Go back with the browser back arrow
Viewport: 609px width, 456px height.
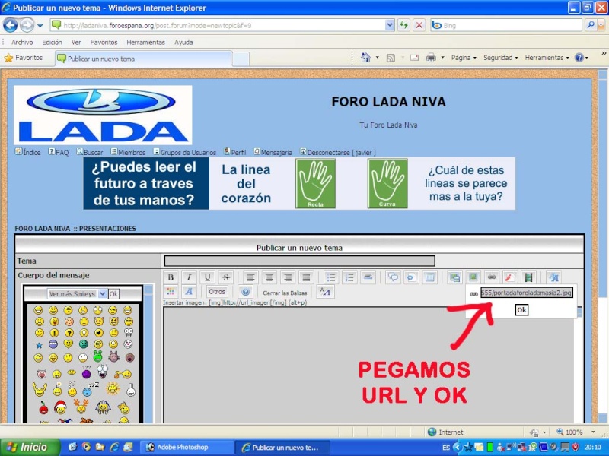pos(11,26)
